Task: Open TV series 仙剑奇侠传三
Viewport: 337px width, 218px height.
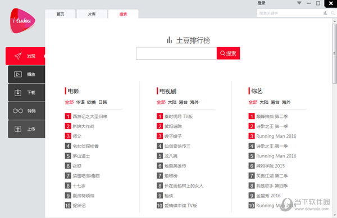Action: 177,146
